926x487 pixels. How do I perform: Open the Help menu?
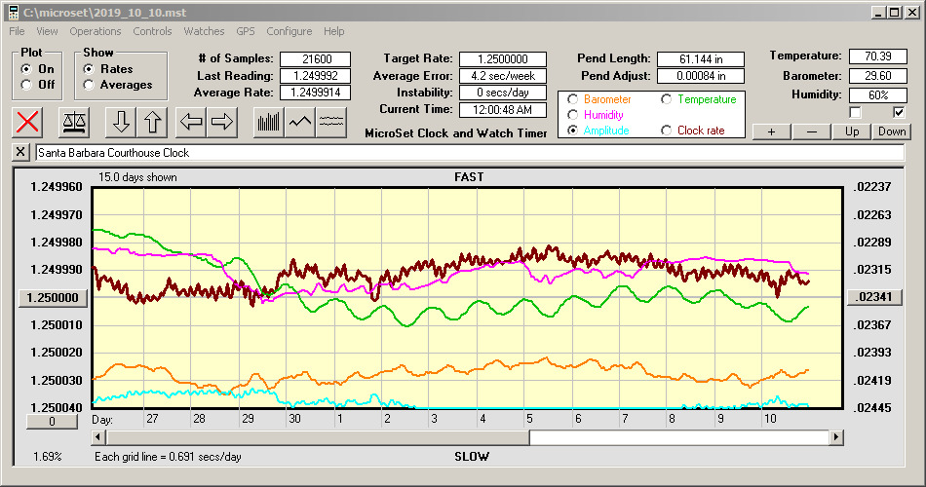tap(333, 31)
